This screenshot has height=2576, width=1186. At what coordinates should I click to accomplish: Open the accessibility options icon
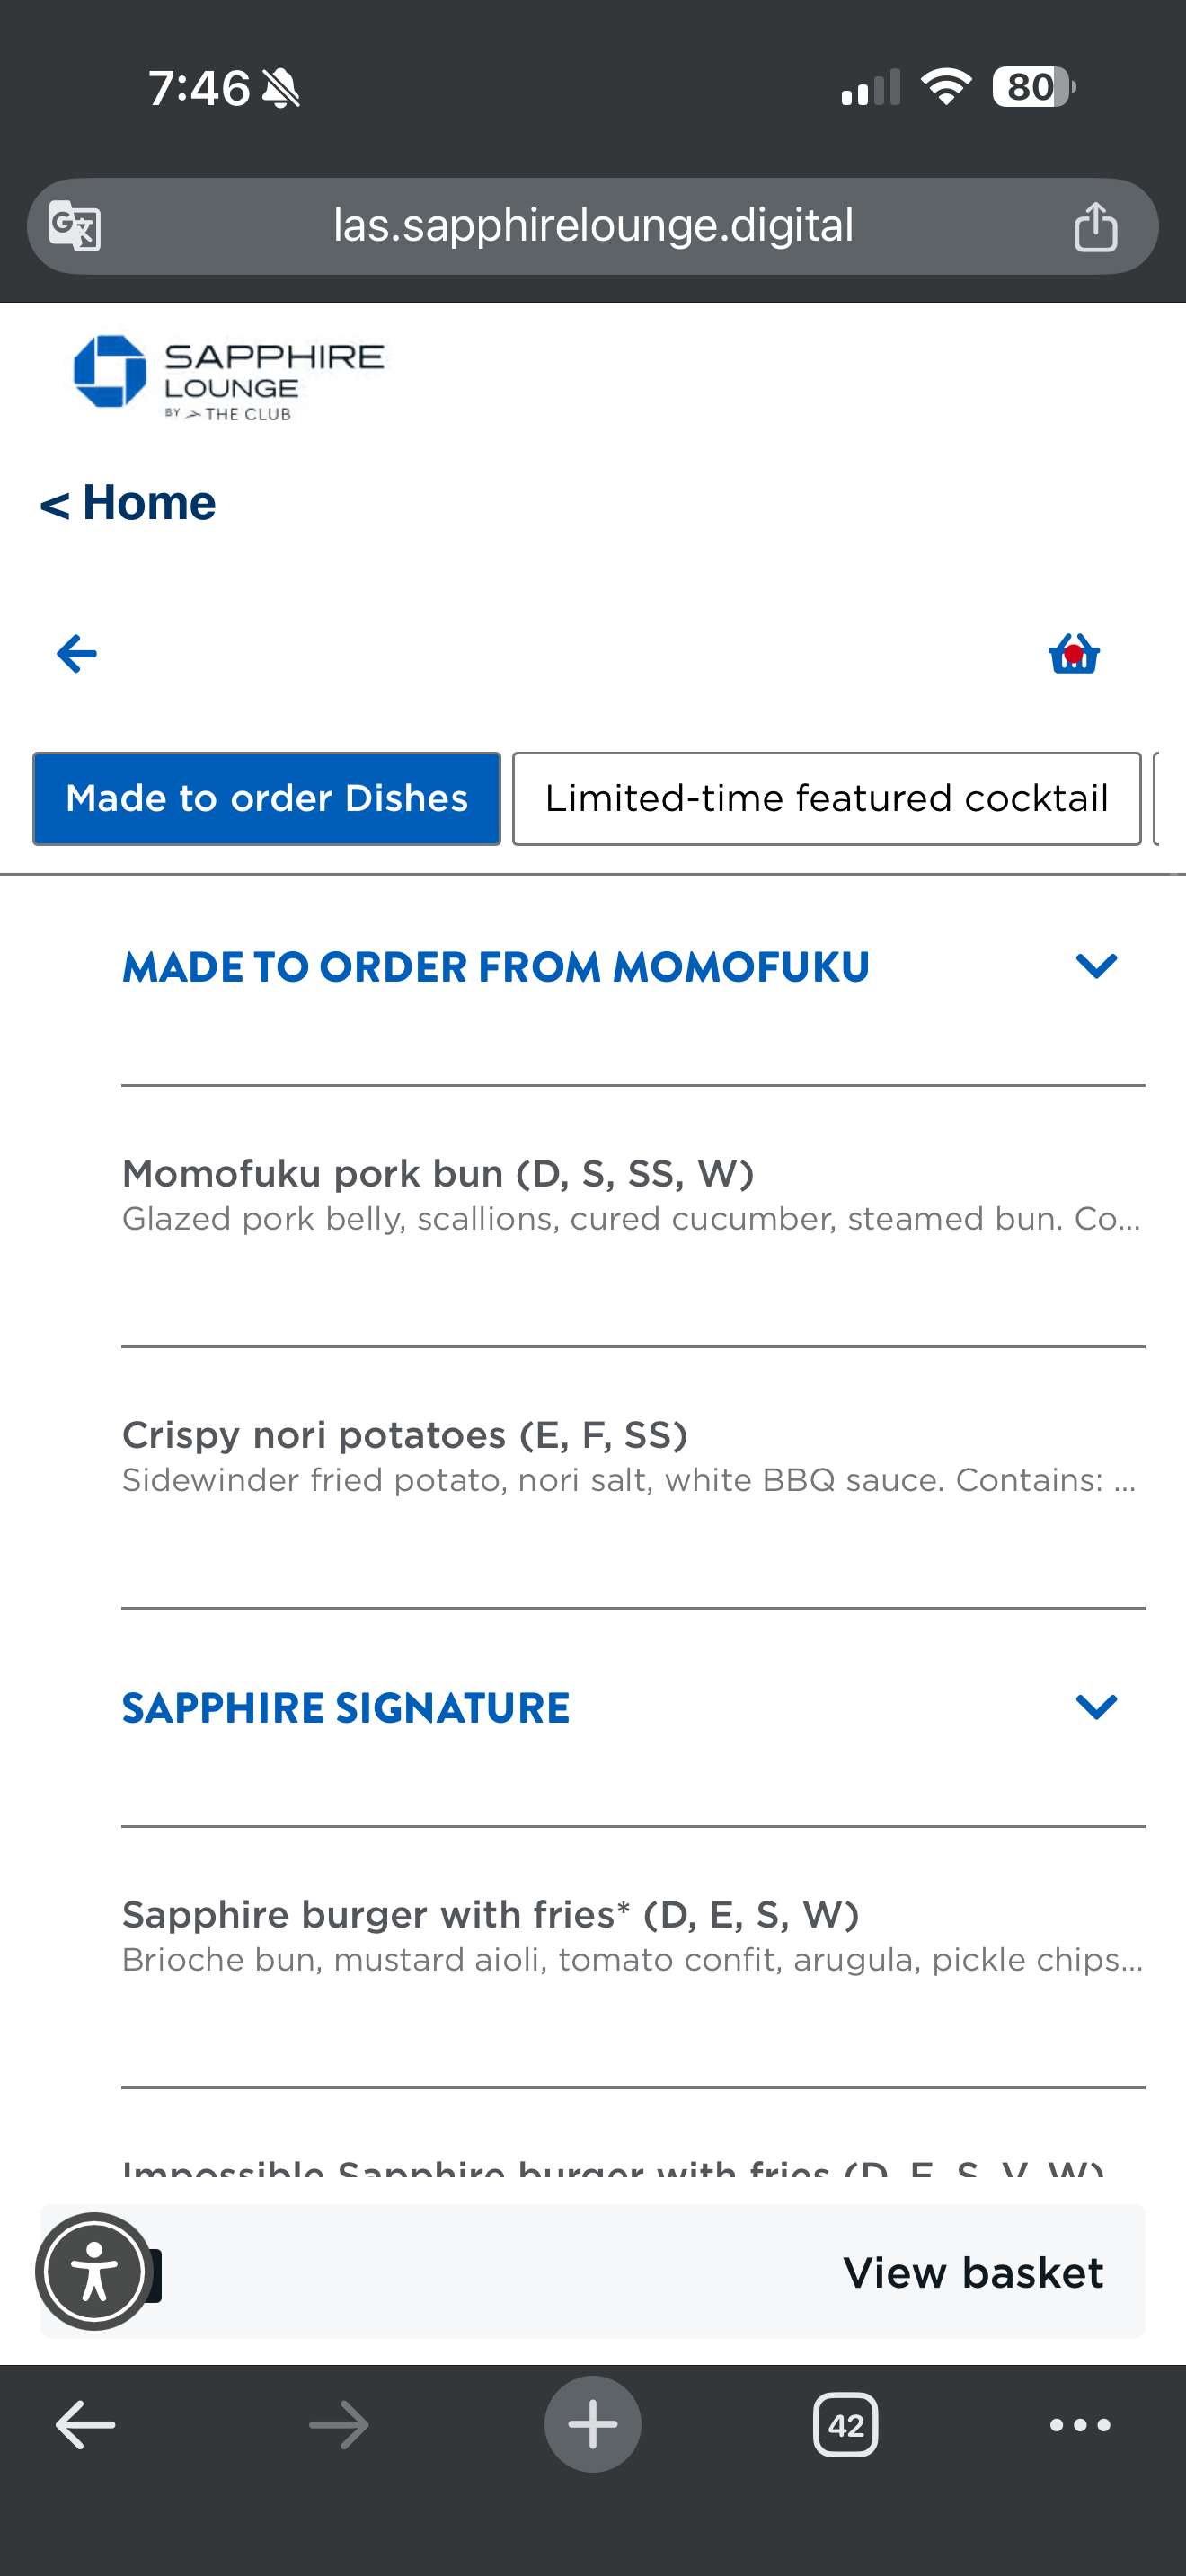[x=94, y=2272]
